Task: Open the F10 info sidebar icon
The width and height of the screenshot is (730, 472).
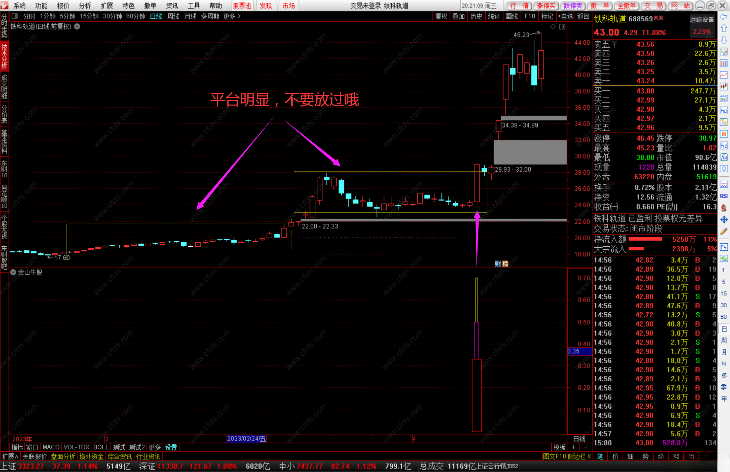Action: [724, 110]
